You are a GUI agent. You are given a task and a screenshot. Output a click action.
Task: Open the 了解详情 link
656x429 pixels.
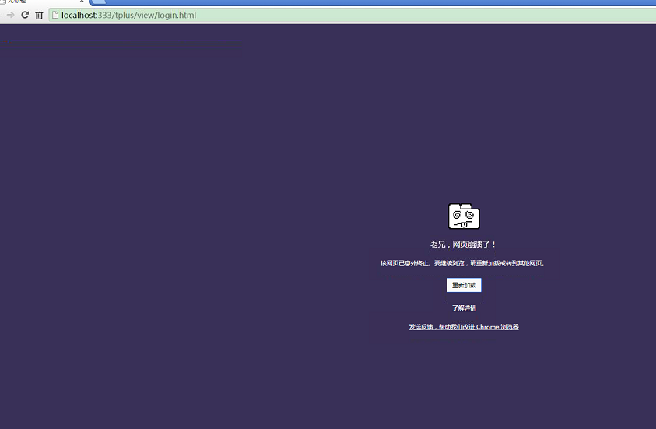[464, 308]
